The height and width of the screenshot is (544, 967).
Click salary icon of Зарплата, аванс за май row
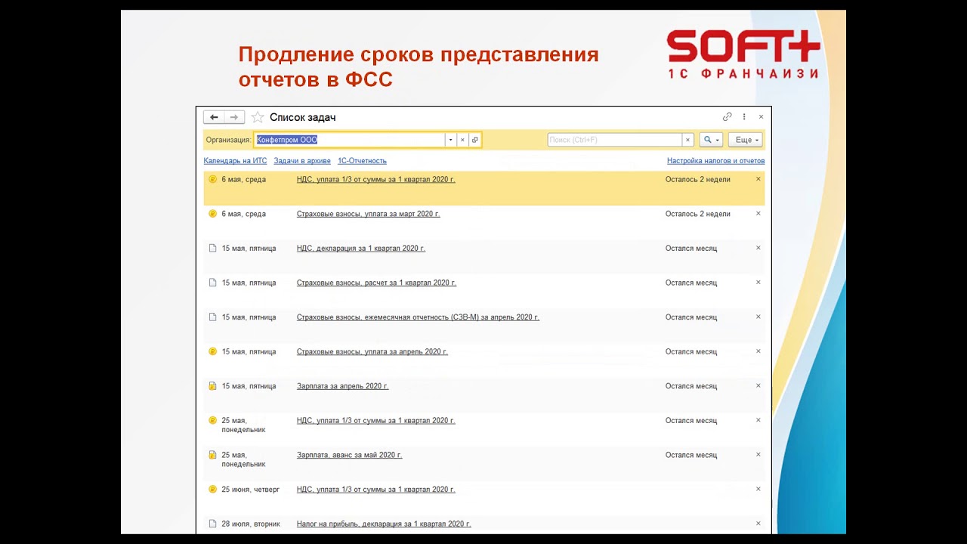point(212,456)
